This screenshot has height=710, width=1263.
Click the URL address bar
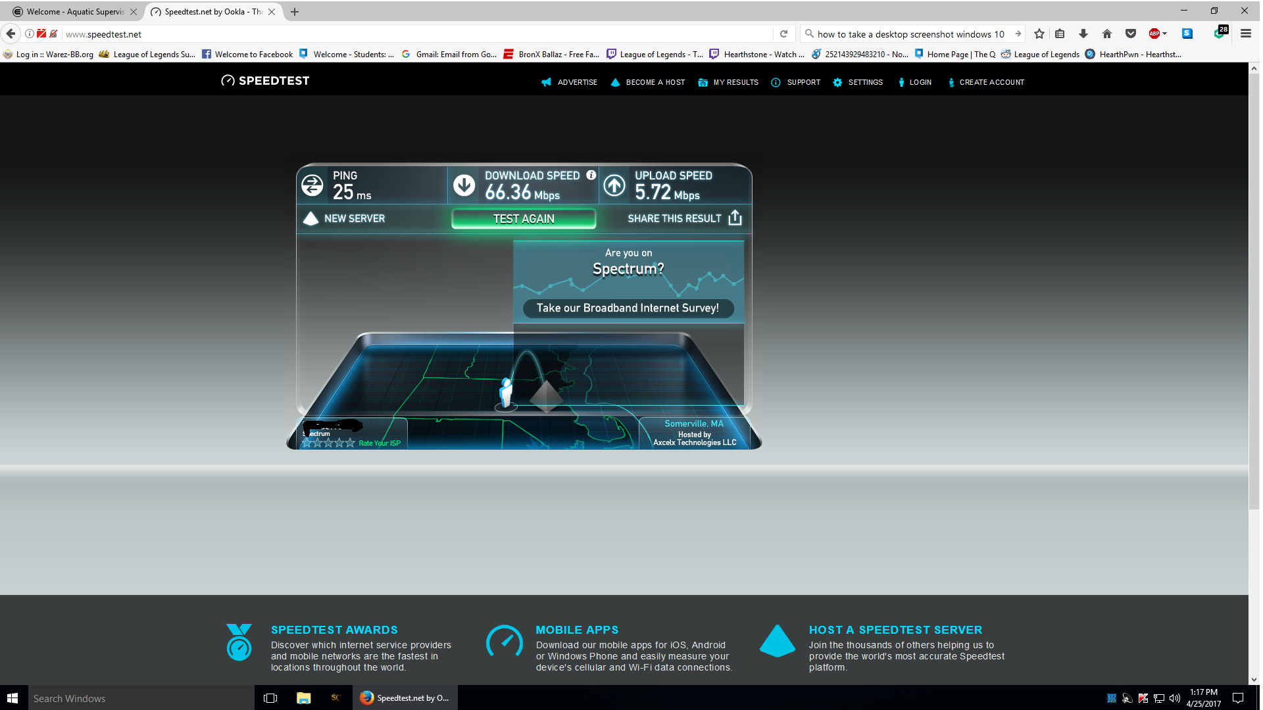[418, 34]
